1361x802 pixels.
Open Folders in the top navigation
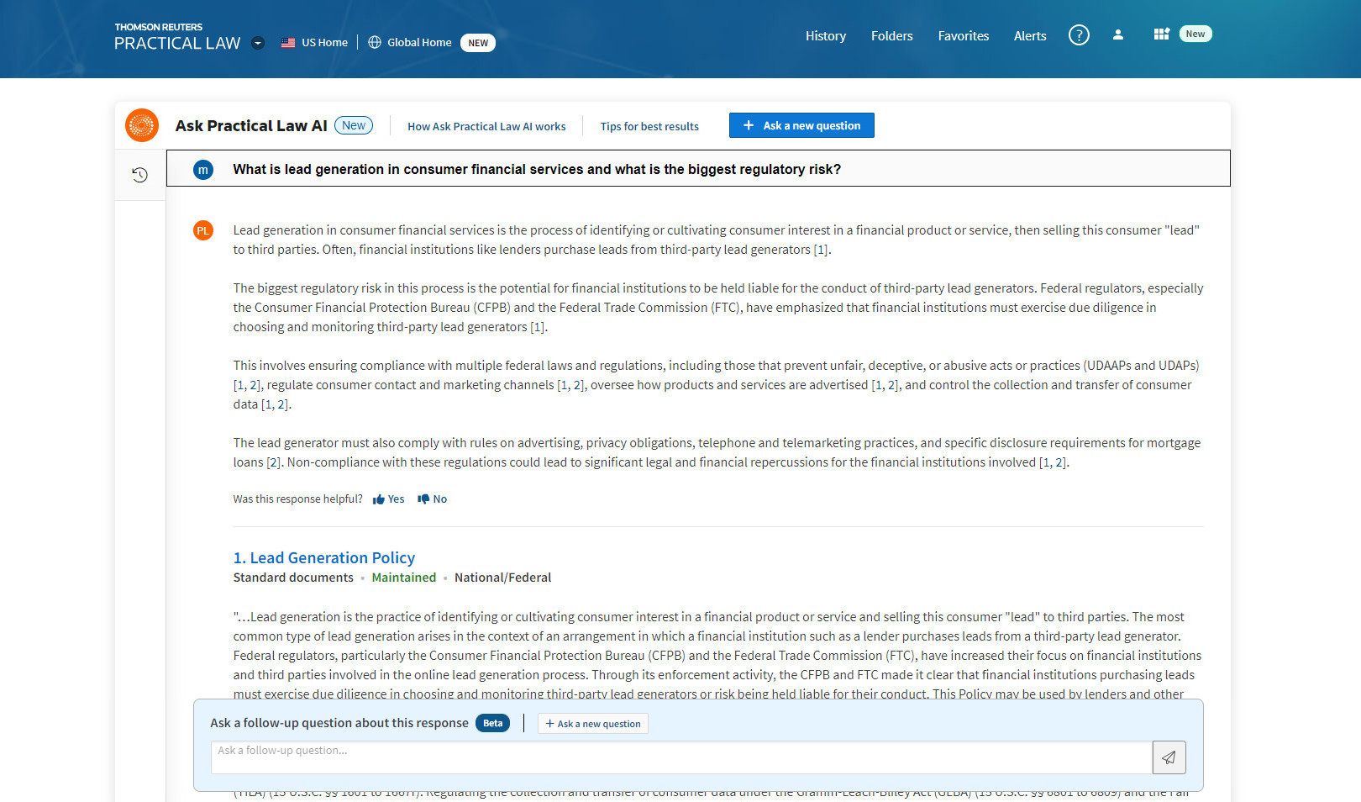pyautogui.click(x=892, y=35)
